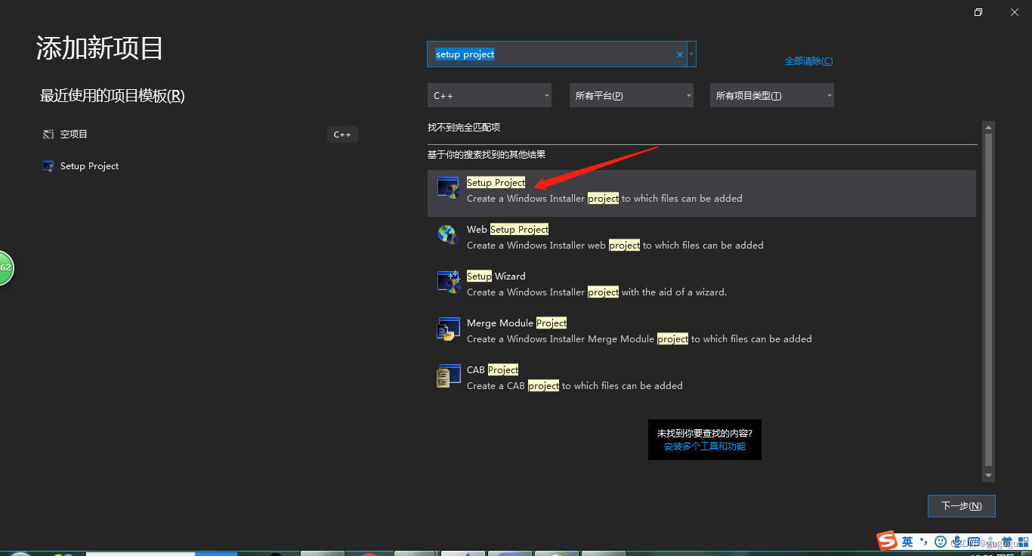Click the 最近使用的项目模板(R) heading
1032x556 pixels.
pos(113,96)
